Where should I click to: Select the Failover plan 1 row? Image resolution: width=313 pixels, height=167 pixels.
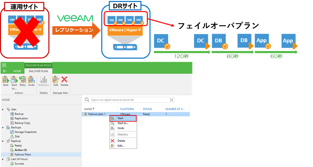(136, 114)
